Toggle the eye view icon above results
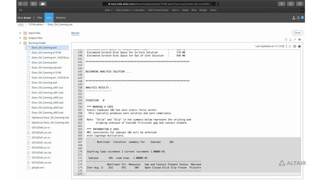The image size is (321, 180). [300, 39]
